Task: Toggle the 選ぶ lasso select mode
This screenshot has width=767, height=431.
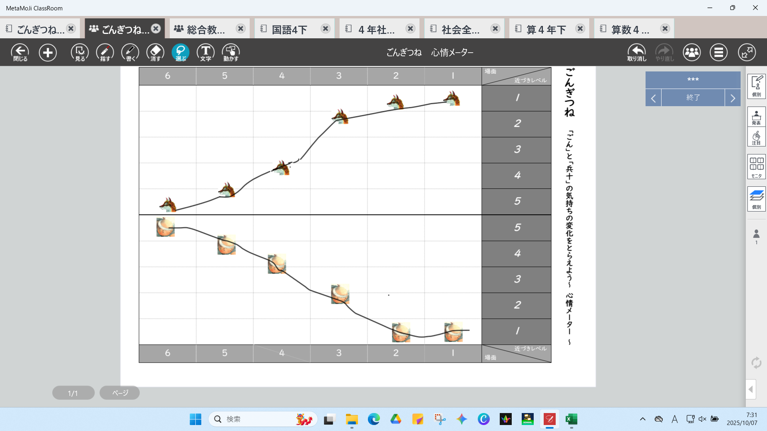Action: [181, 52]
